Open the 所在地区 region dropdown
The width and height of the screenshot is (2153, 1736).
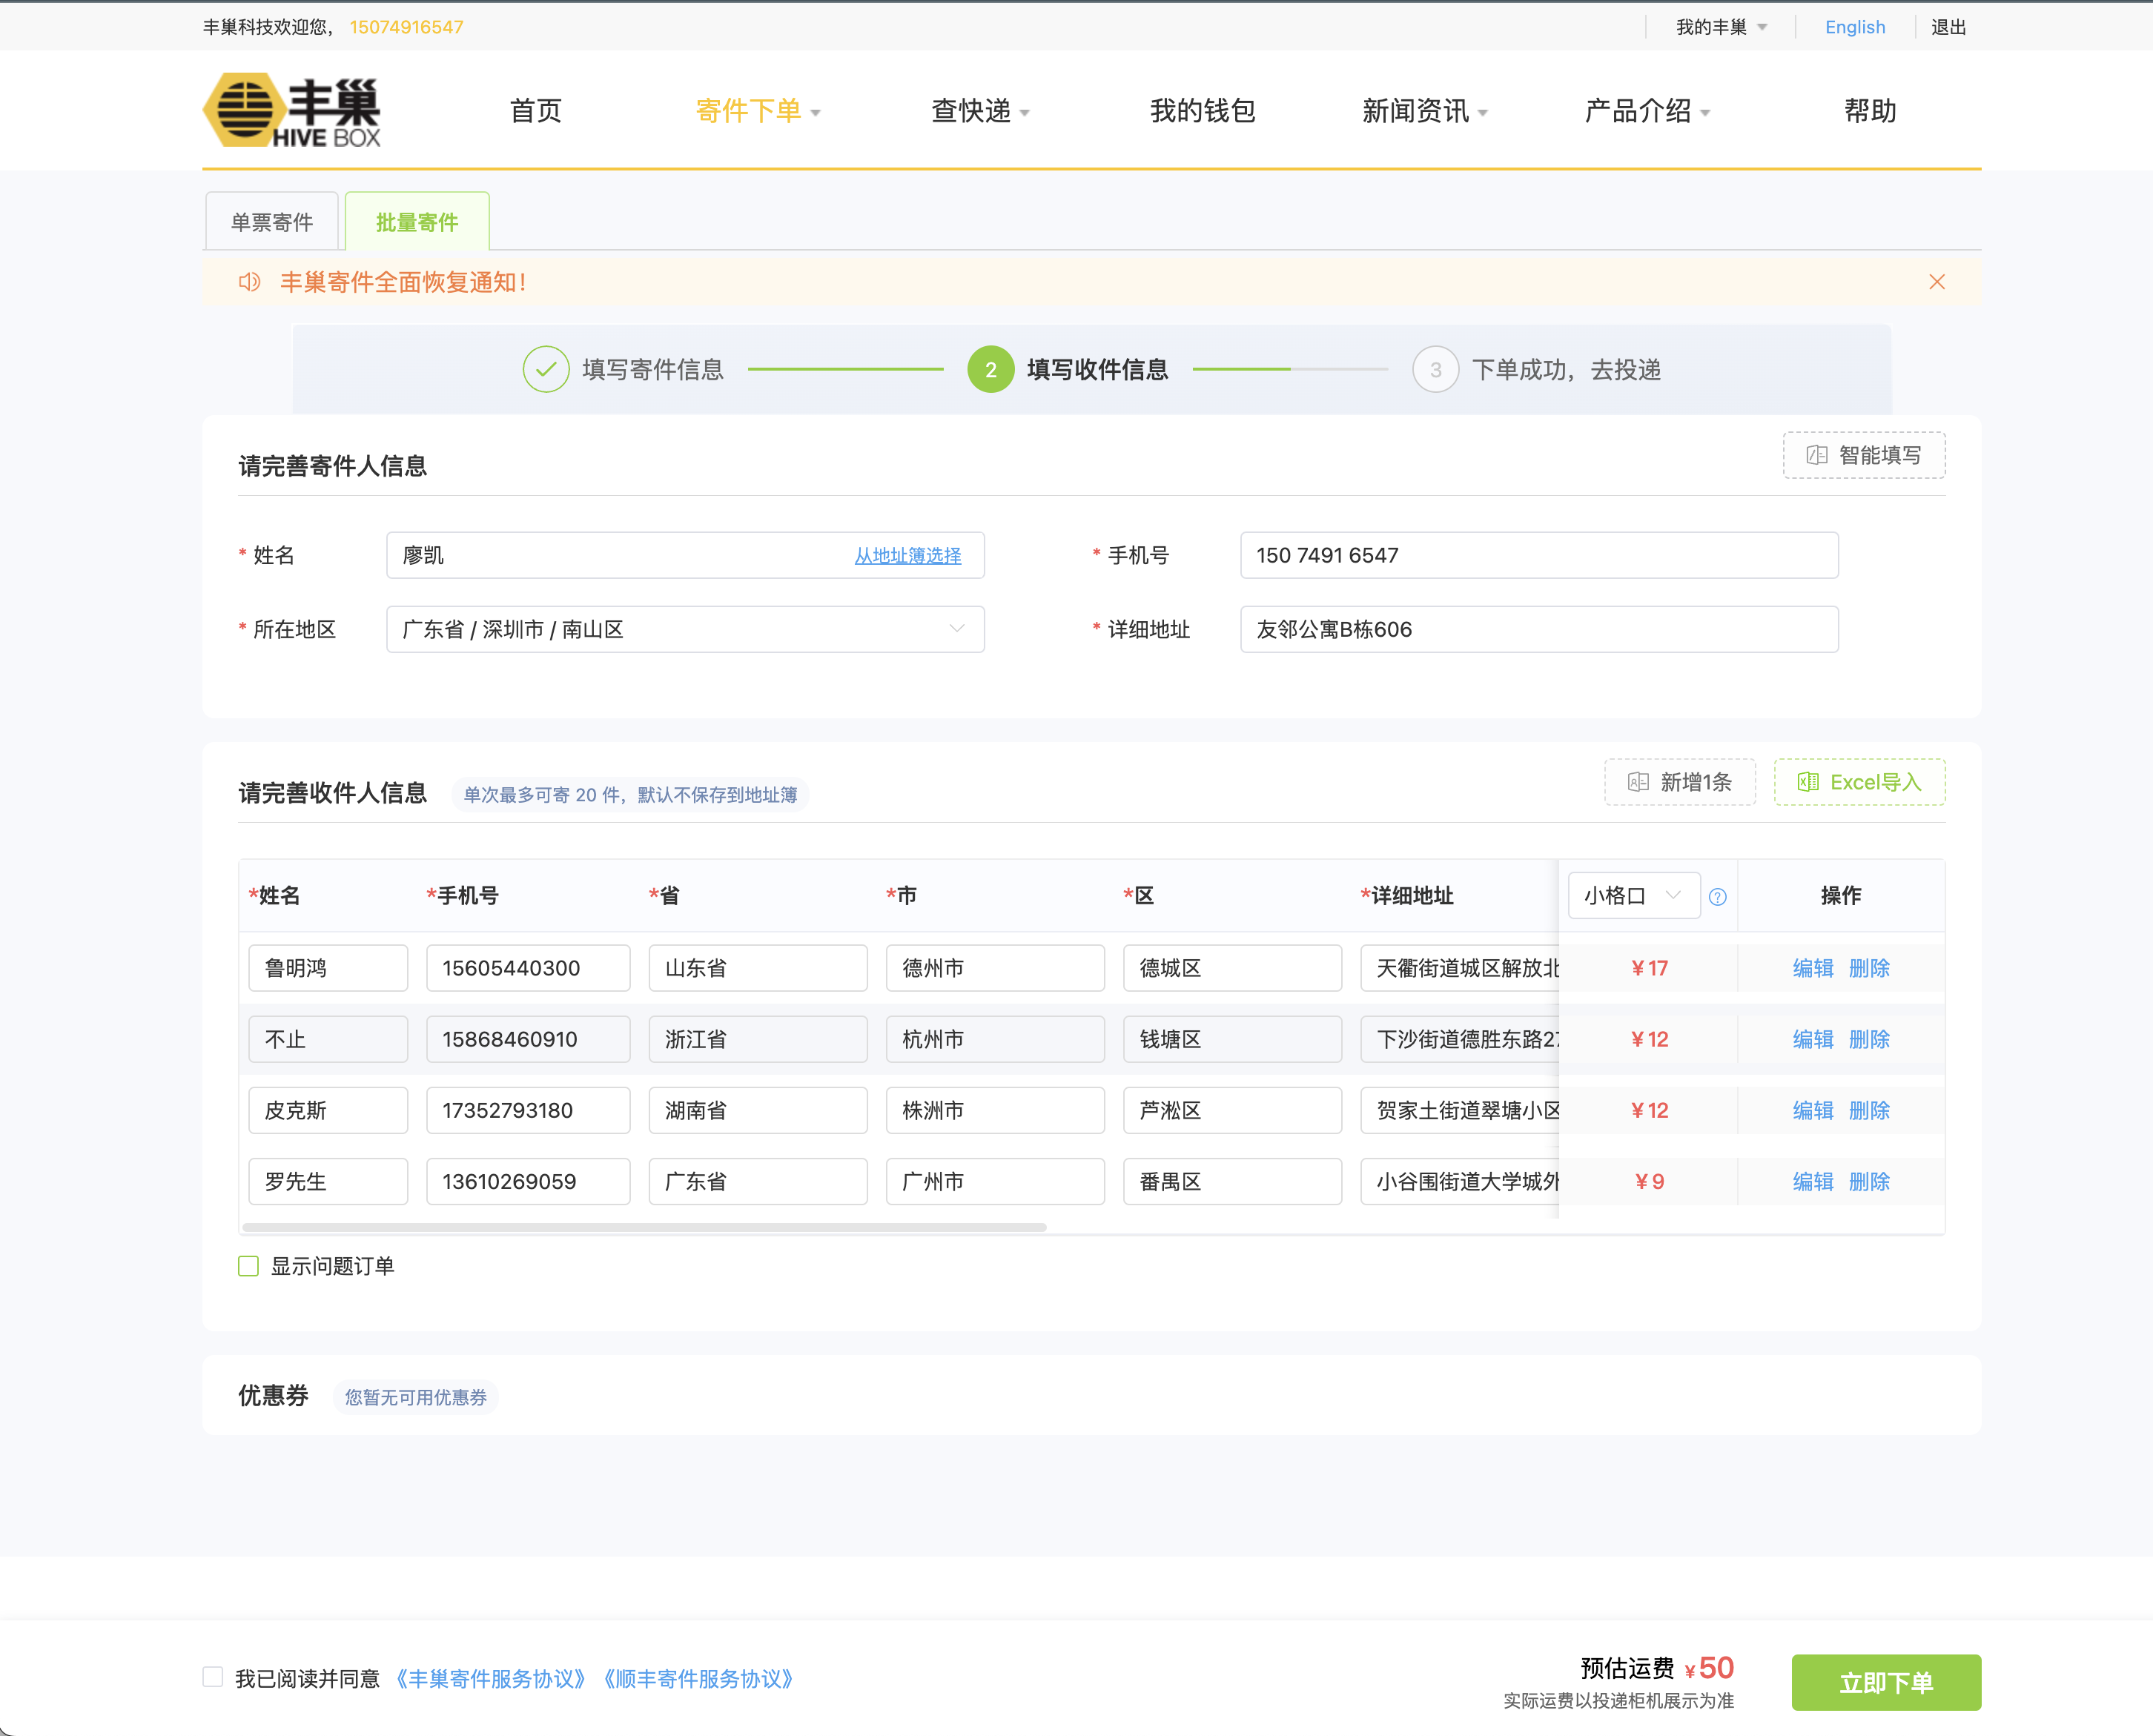685,629
